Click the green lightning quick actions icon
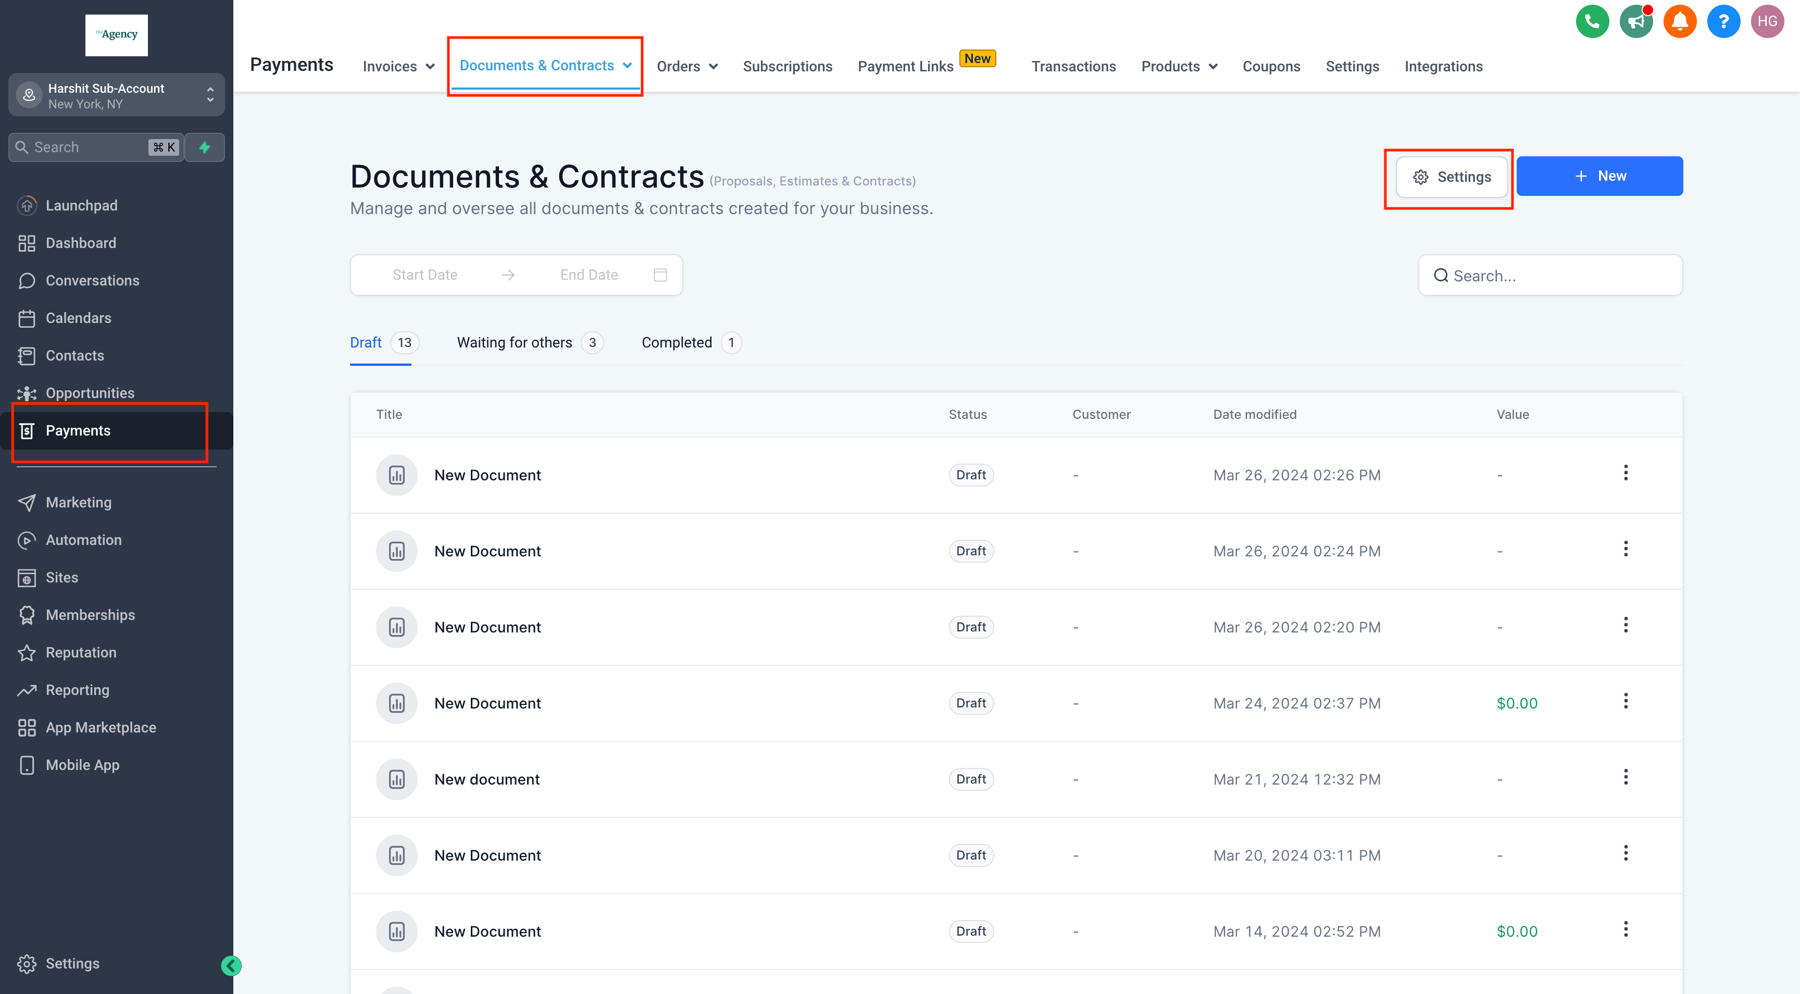This screenshot has height=994, width=1800. click(205, 147)
